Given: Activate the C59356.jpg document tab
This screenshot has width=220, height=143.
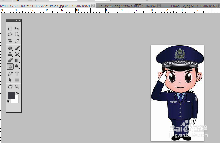Looking at the screenshot, I should click(45, 6).
